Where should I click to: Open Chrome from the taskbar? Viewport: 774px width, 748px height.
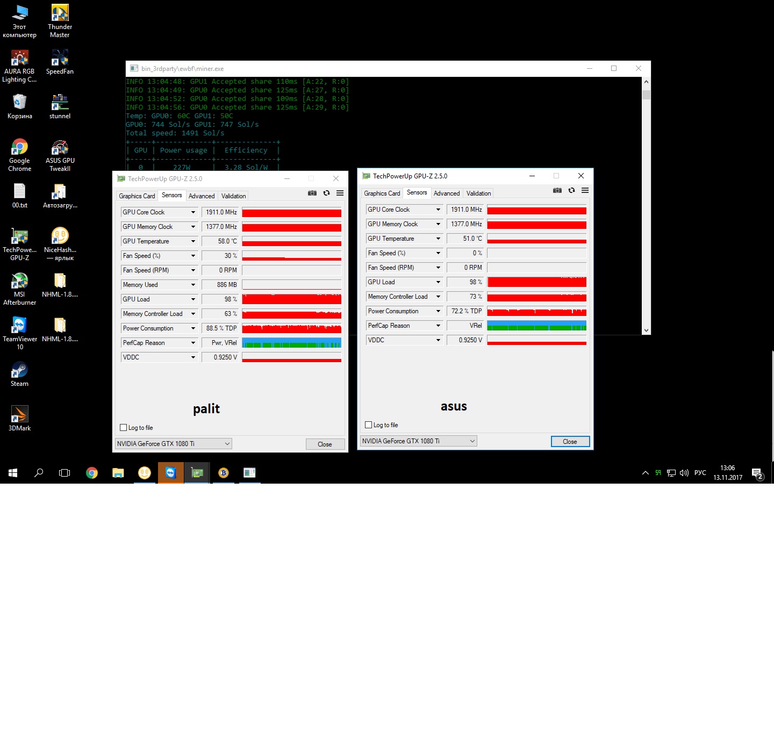pos(92,473)
